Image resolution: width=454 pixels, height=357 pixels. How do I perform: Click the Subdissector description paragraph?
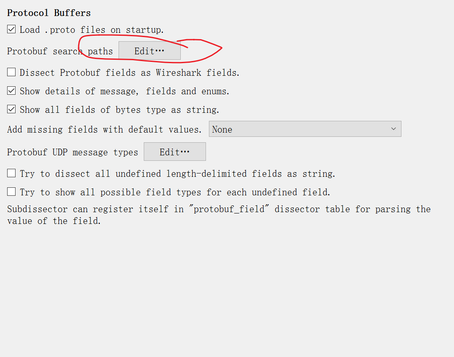(x=219, y=215)
